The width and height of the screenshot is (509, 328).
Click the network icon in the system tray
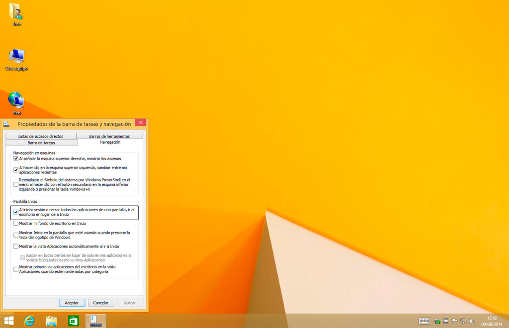(463, 321)
